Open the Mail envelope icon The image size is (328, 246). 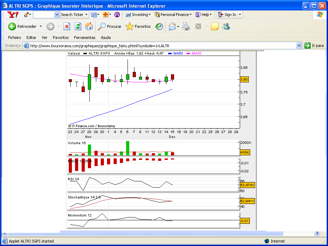[x=172, y=26]
